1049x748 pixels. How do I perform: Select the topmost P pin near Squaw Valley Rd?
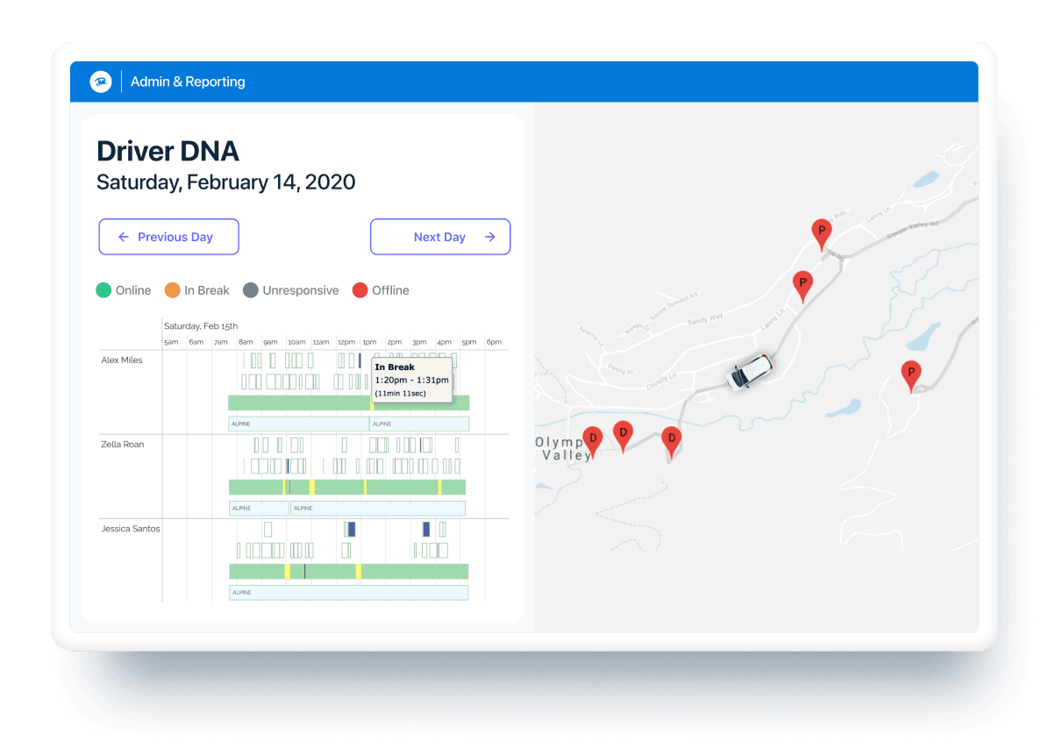821,233
